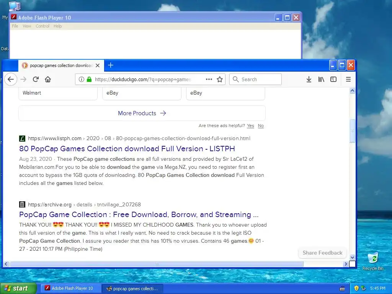Screen dimensions: 392x294
Task: Open View menu in Adobe Flash Player
Action: coord(27,26)
